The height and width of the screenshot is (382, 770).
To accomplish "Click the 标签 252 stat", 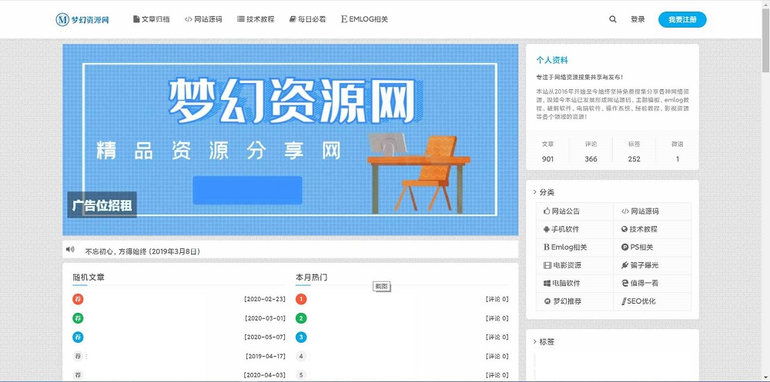I will point(634,151).
